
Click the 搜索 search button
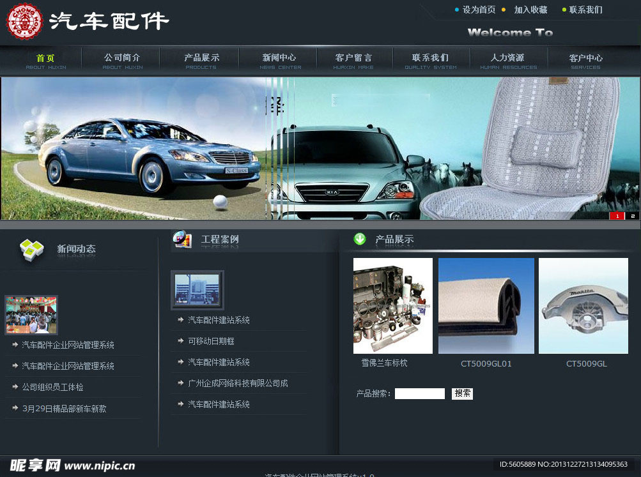click(x=462, y=393)
